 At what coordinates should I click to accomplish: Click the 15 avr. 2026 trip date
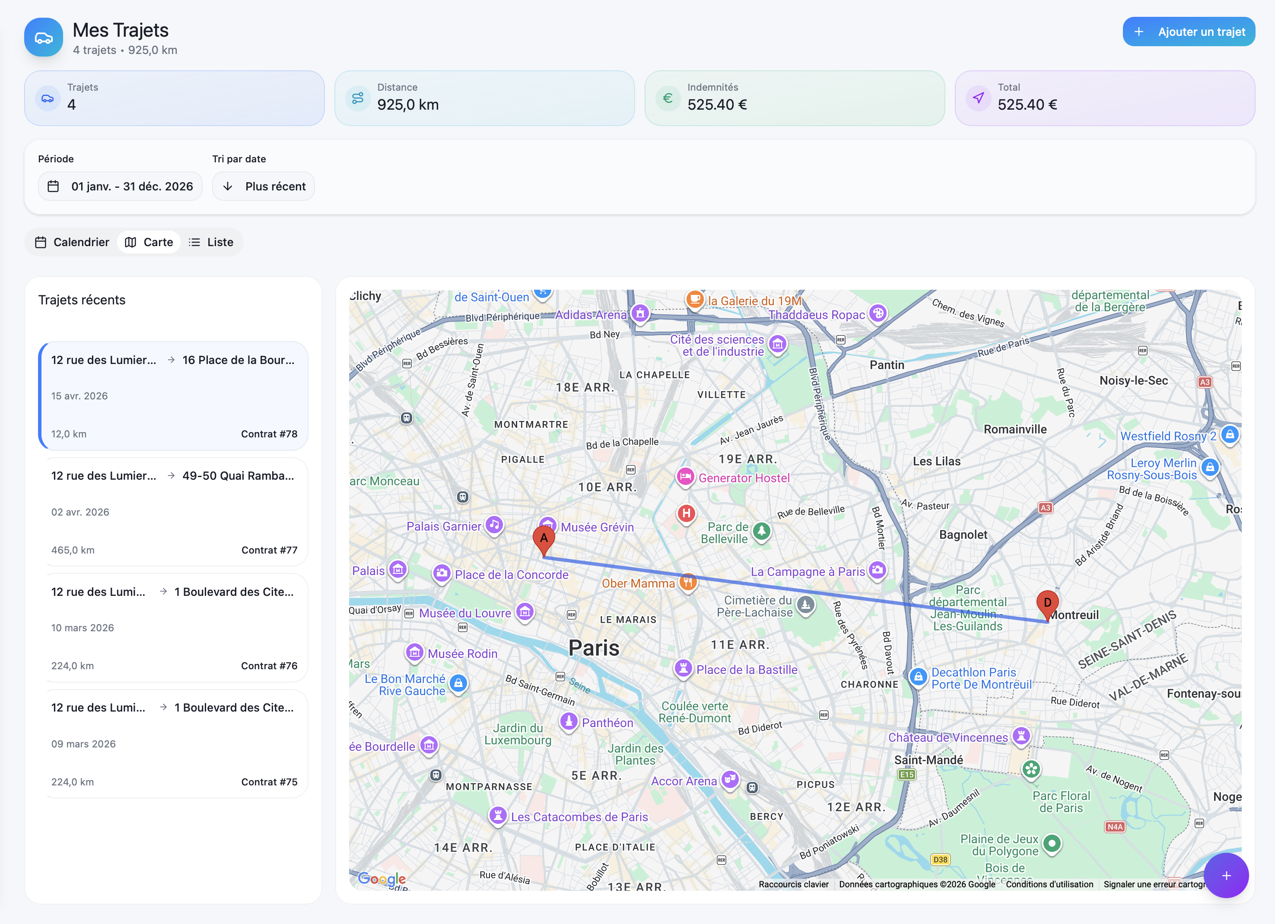click(x=79, y=396)
